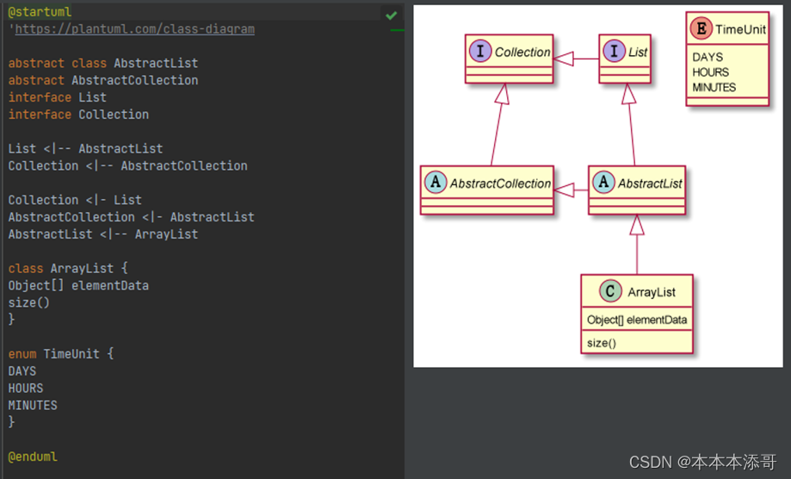Place cursor on the @startuml line
Screen dimensions: 791x479
(x=40, y=11)
